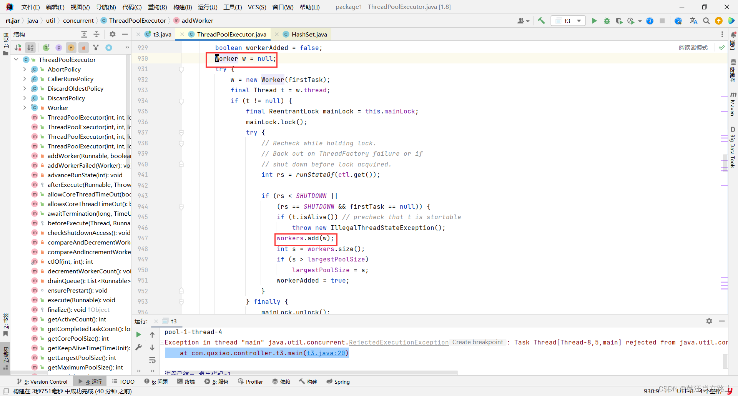Open the 重构(R) menu
Image resolution: width=738 pixels, height=396 pixels.
click(157, 7)
